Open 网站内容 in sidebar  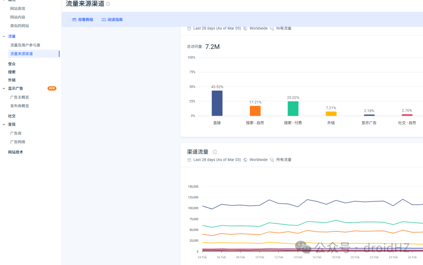18,17
